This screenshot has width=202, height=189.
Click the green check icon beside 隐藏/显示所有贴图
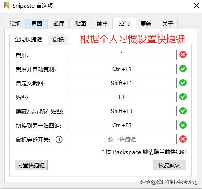click(x=183, y=111)
